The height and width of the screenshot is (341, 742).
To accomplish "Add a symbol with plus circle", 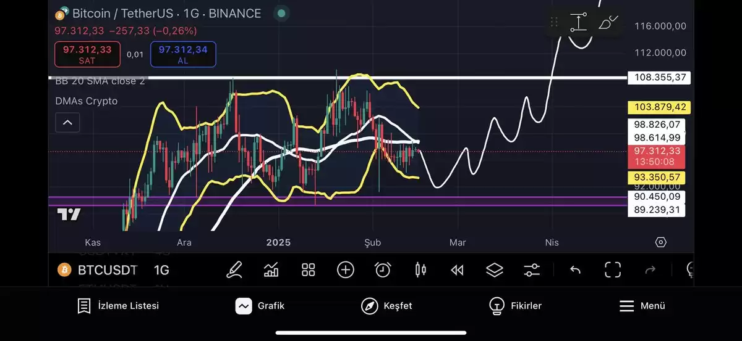I will tap(345, 269).
